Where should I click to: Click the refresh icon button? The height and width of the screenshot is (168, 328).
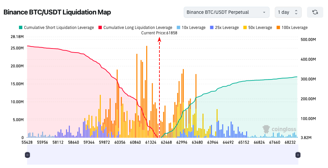click(315, 12)
